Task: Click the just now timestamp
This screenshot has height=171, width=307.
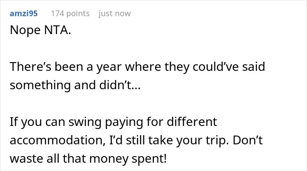Action: [114, 14]
